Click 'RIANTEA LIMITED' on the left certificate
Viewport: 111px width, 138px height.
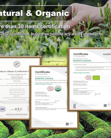[17, 78]
